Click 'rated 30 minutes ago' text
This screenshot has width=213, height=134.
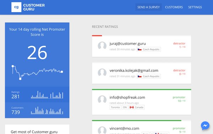pos(122,49)
